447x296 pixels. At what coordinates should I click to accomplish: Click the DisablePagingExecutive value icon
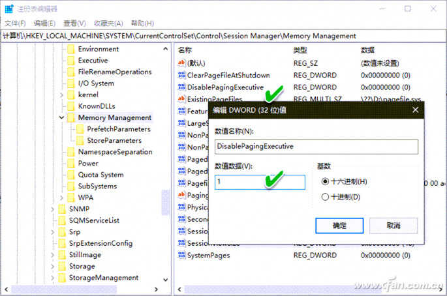[181, 87]
